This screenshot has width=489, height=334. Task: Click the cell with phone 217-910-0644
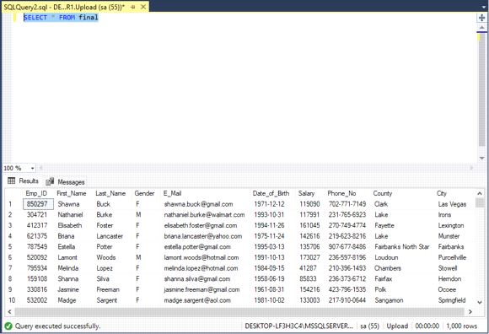tap(347, 300)
